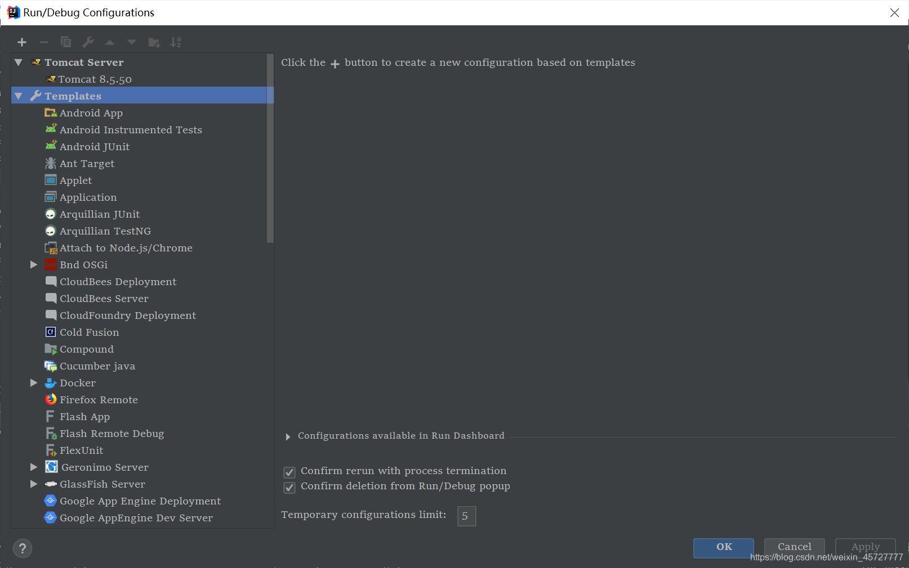Screen dimensions: 909x568
Task: Click the move down arrow icon
Action: coord(131,42)
